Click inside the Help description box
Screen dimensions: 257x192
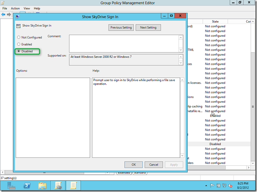coord(136,118)
